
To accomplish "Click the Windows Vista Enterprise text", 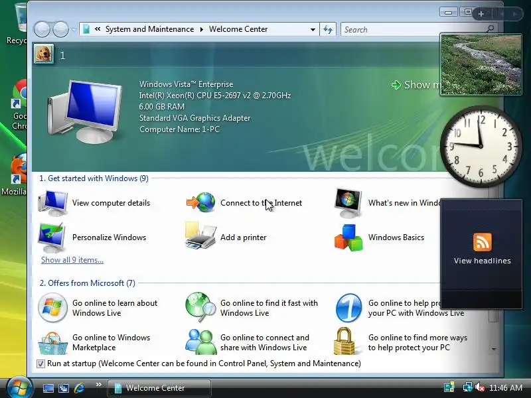I will (187, 84).
